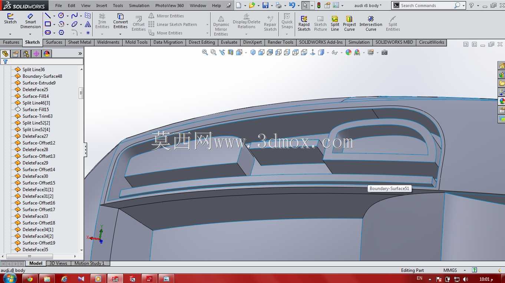Open the Line tool dropdown arrow
The image size is (505, 283).
pyautogui.click(x=54, y=16)
